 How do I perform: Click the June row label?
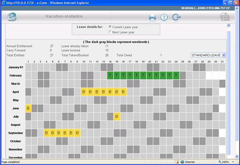[16, 108]
